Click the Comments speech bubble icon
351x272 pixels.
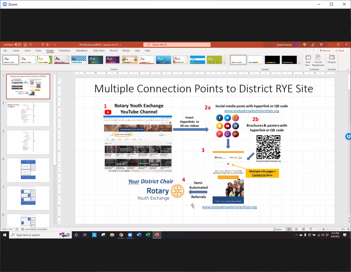point(314,51)
